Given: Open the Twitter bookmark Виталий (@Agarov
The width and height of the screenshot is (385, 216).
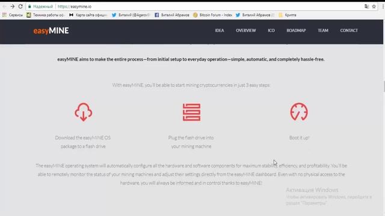Looking at the screenshot, I should click(x=131, y=15).
